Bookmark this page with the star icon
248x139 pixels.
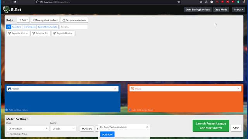click(179, 2)
